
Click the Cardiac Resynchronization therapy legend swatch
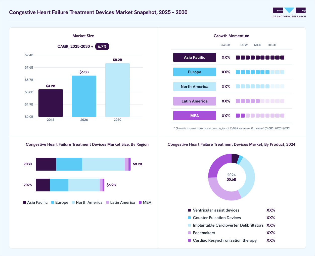(190, 240)
